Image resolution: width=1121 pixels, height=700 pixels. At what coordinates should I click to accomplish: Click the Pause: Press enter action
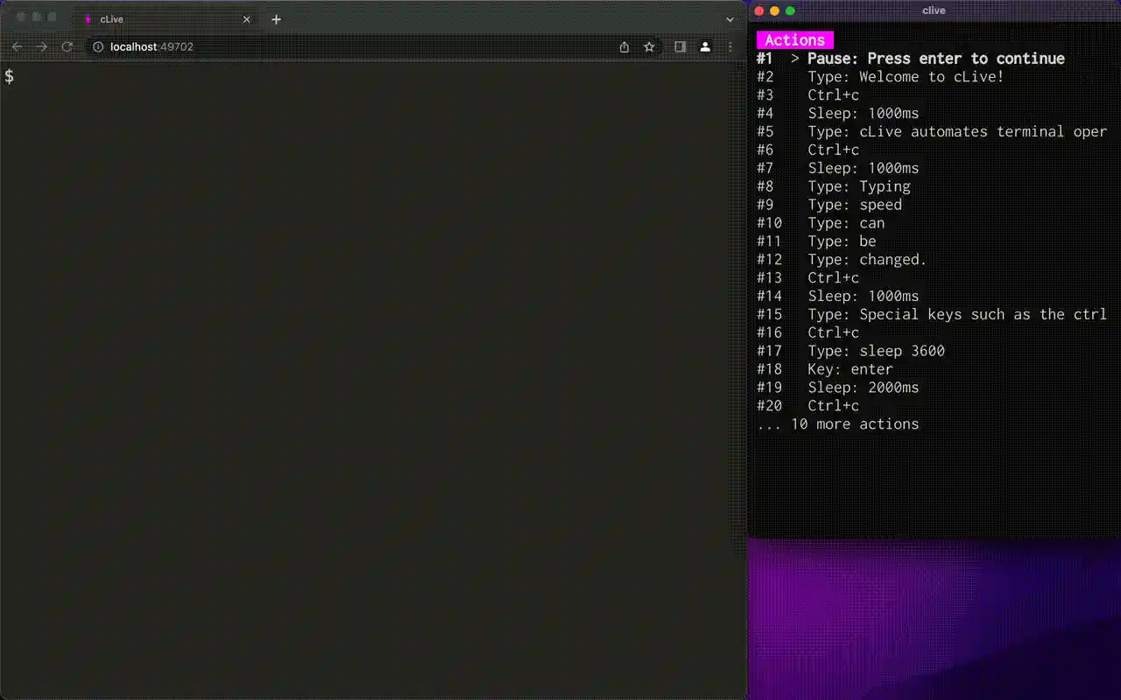point(935,59)
